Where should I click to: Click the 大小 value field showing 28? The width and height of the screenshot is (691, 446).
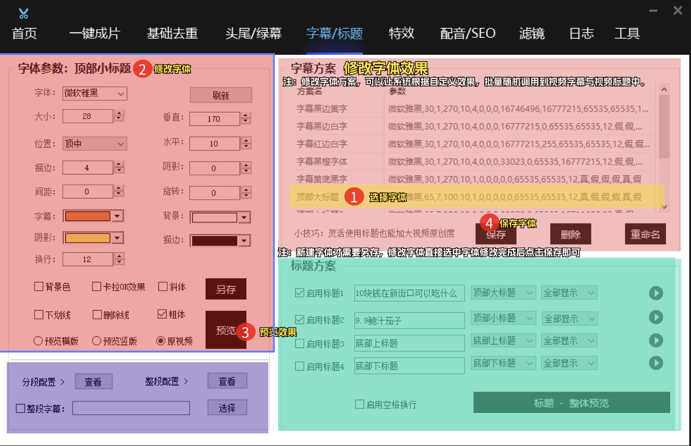87,116
